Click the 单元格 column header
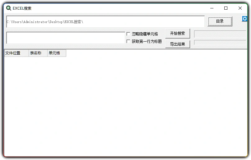The width and height of the screenshot is (251, 160). pyautogui.click(x=57, y=53)
